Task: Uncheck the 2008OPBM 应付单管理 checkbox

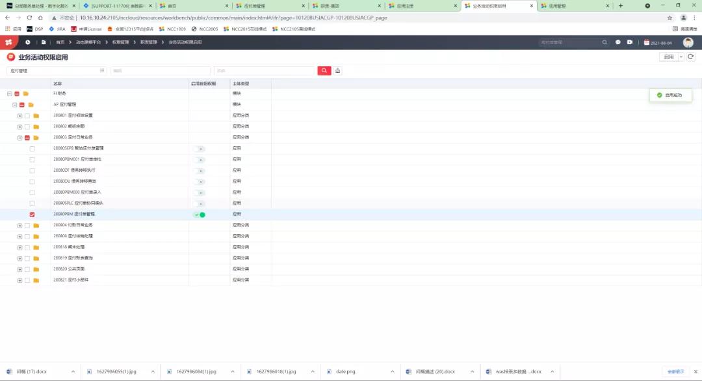Action: 32,215
